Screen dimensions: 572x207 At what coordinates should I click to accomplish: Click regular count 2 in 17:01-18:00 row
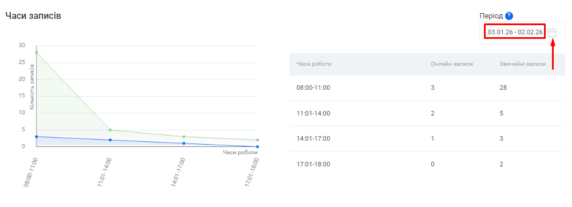click(x=501, y=164)
